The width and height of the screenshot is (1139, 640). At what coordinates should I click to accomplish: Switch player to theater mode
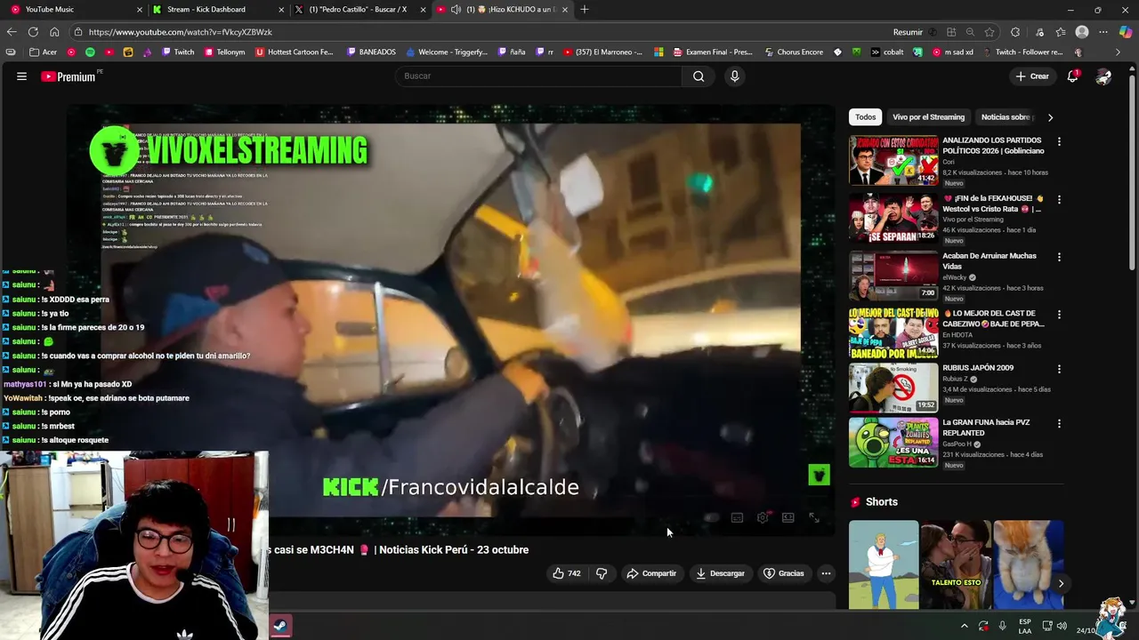788,517
